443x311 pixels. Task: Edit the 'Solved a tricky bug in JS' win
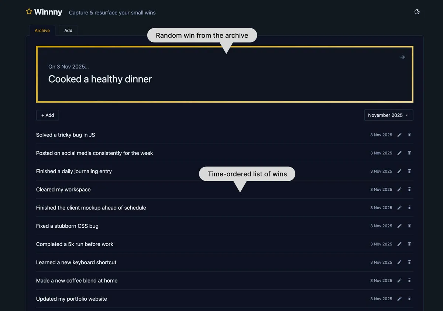point(399,135)
